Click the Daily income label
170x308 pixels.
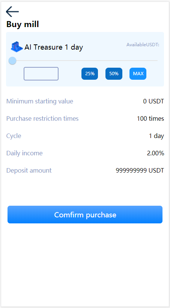point(24,153)
